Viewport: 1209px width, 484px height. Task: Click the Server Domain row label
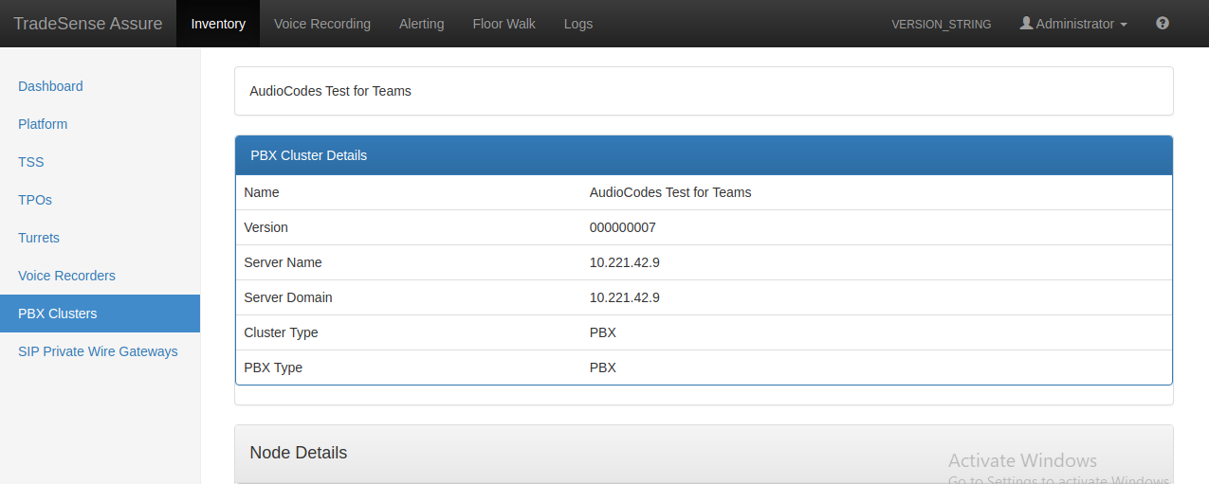[288, 297]
